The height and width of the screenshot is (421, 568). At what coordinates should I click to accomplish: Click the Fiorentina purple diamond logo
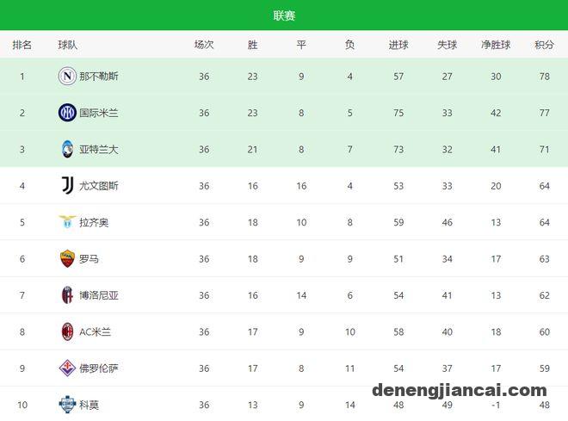point(67,368)
